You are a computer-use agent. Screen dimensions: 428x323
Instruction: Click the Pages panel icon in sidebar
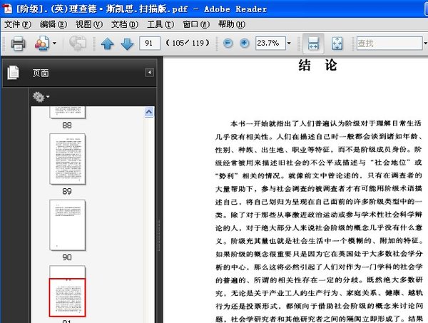[12, 73]
